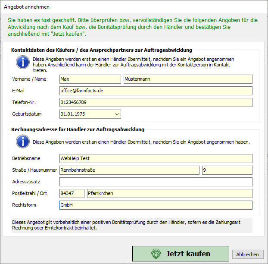
Task: Click the green intro text Sie haben es fast geschafft
Action: [x=133, y=27]
